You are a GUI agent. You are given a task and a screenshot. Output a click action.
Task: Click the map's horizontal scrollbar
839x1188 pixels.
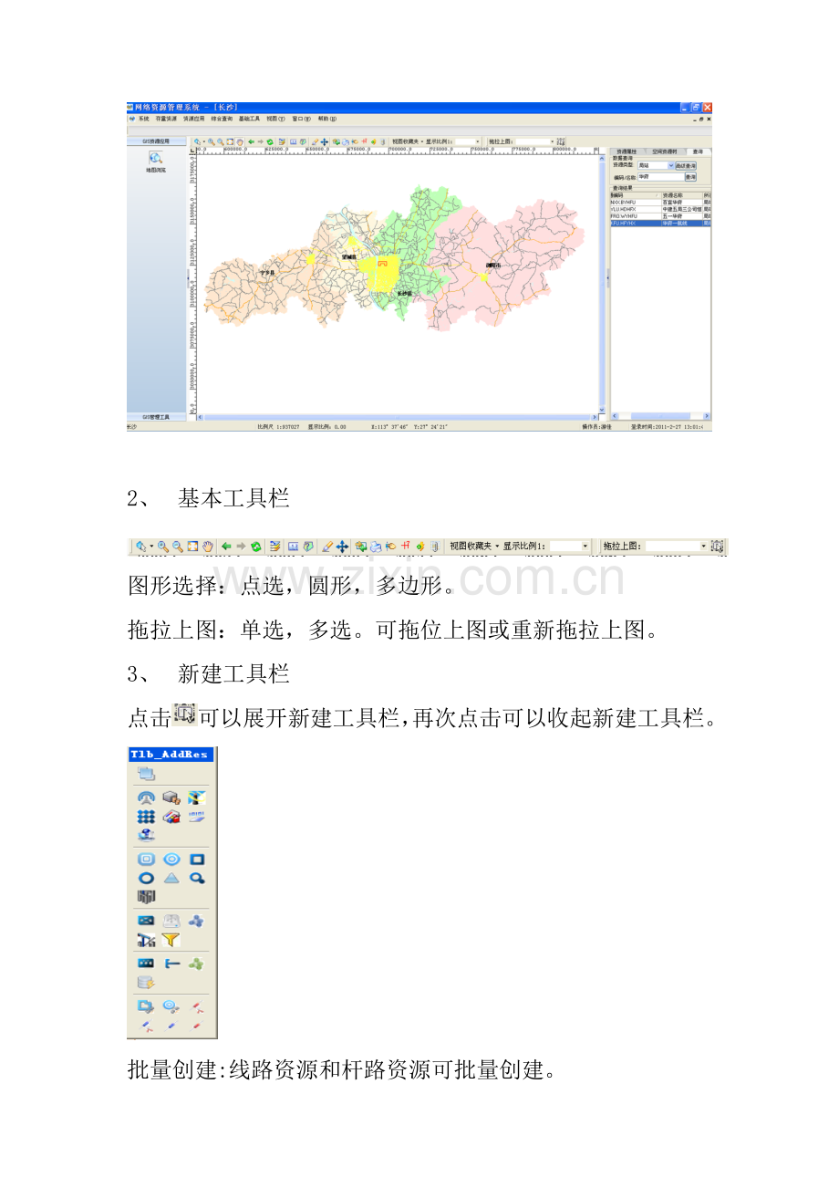tap(397, 417)
